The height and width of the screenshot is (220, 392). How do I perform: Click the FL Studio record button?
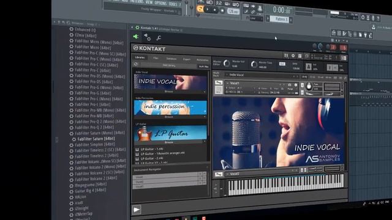pyautogui.click(x=222, y=11)
